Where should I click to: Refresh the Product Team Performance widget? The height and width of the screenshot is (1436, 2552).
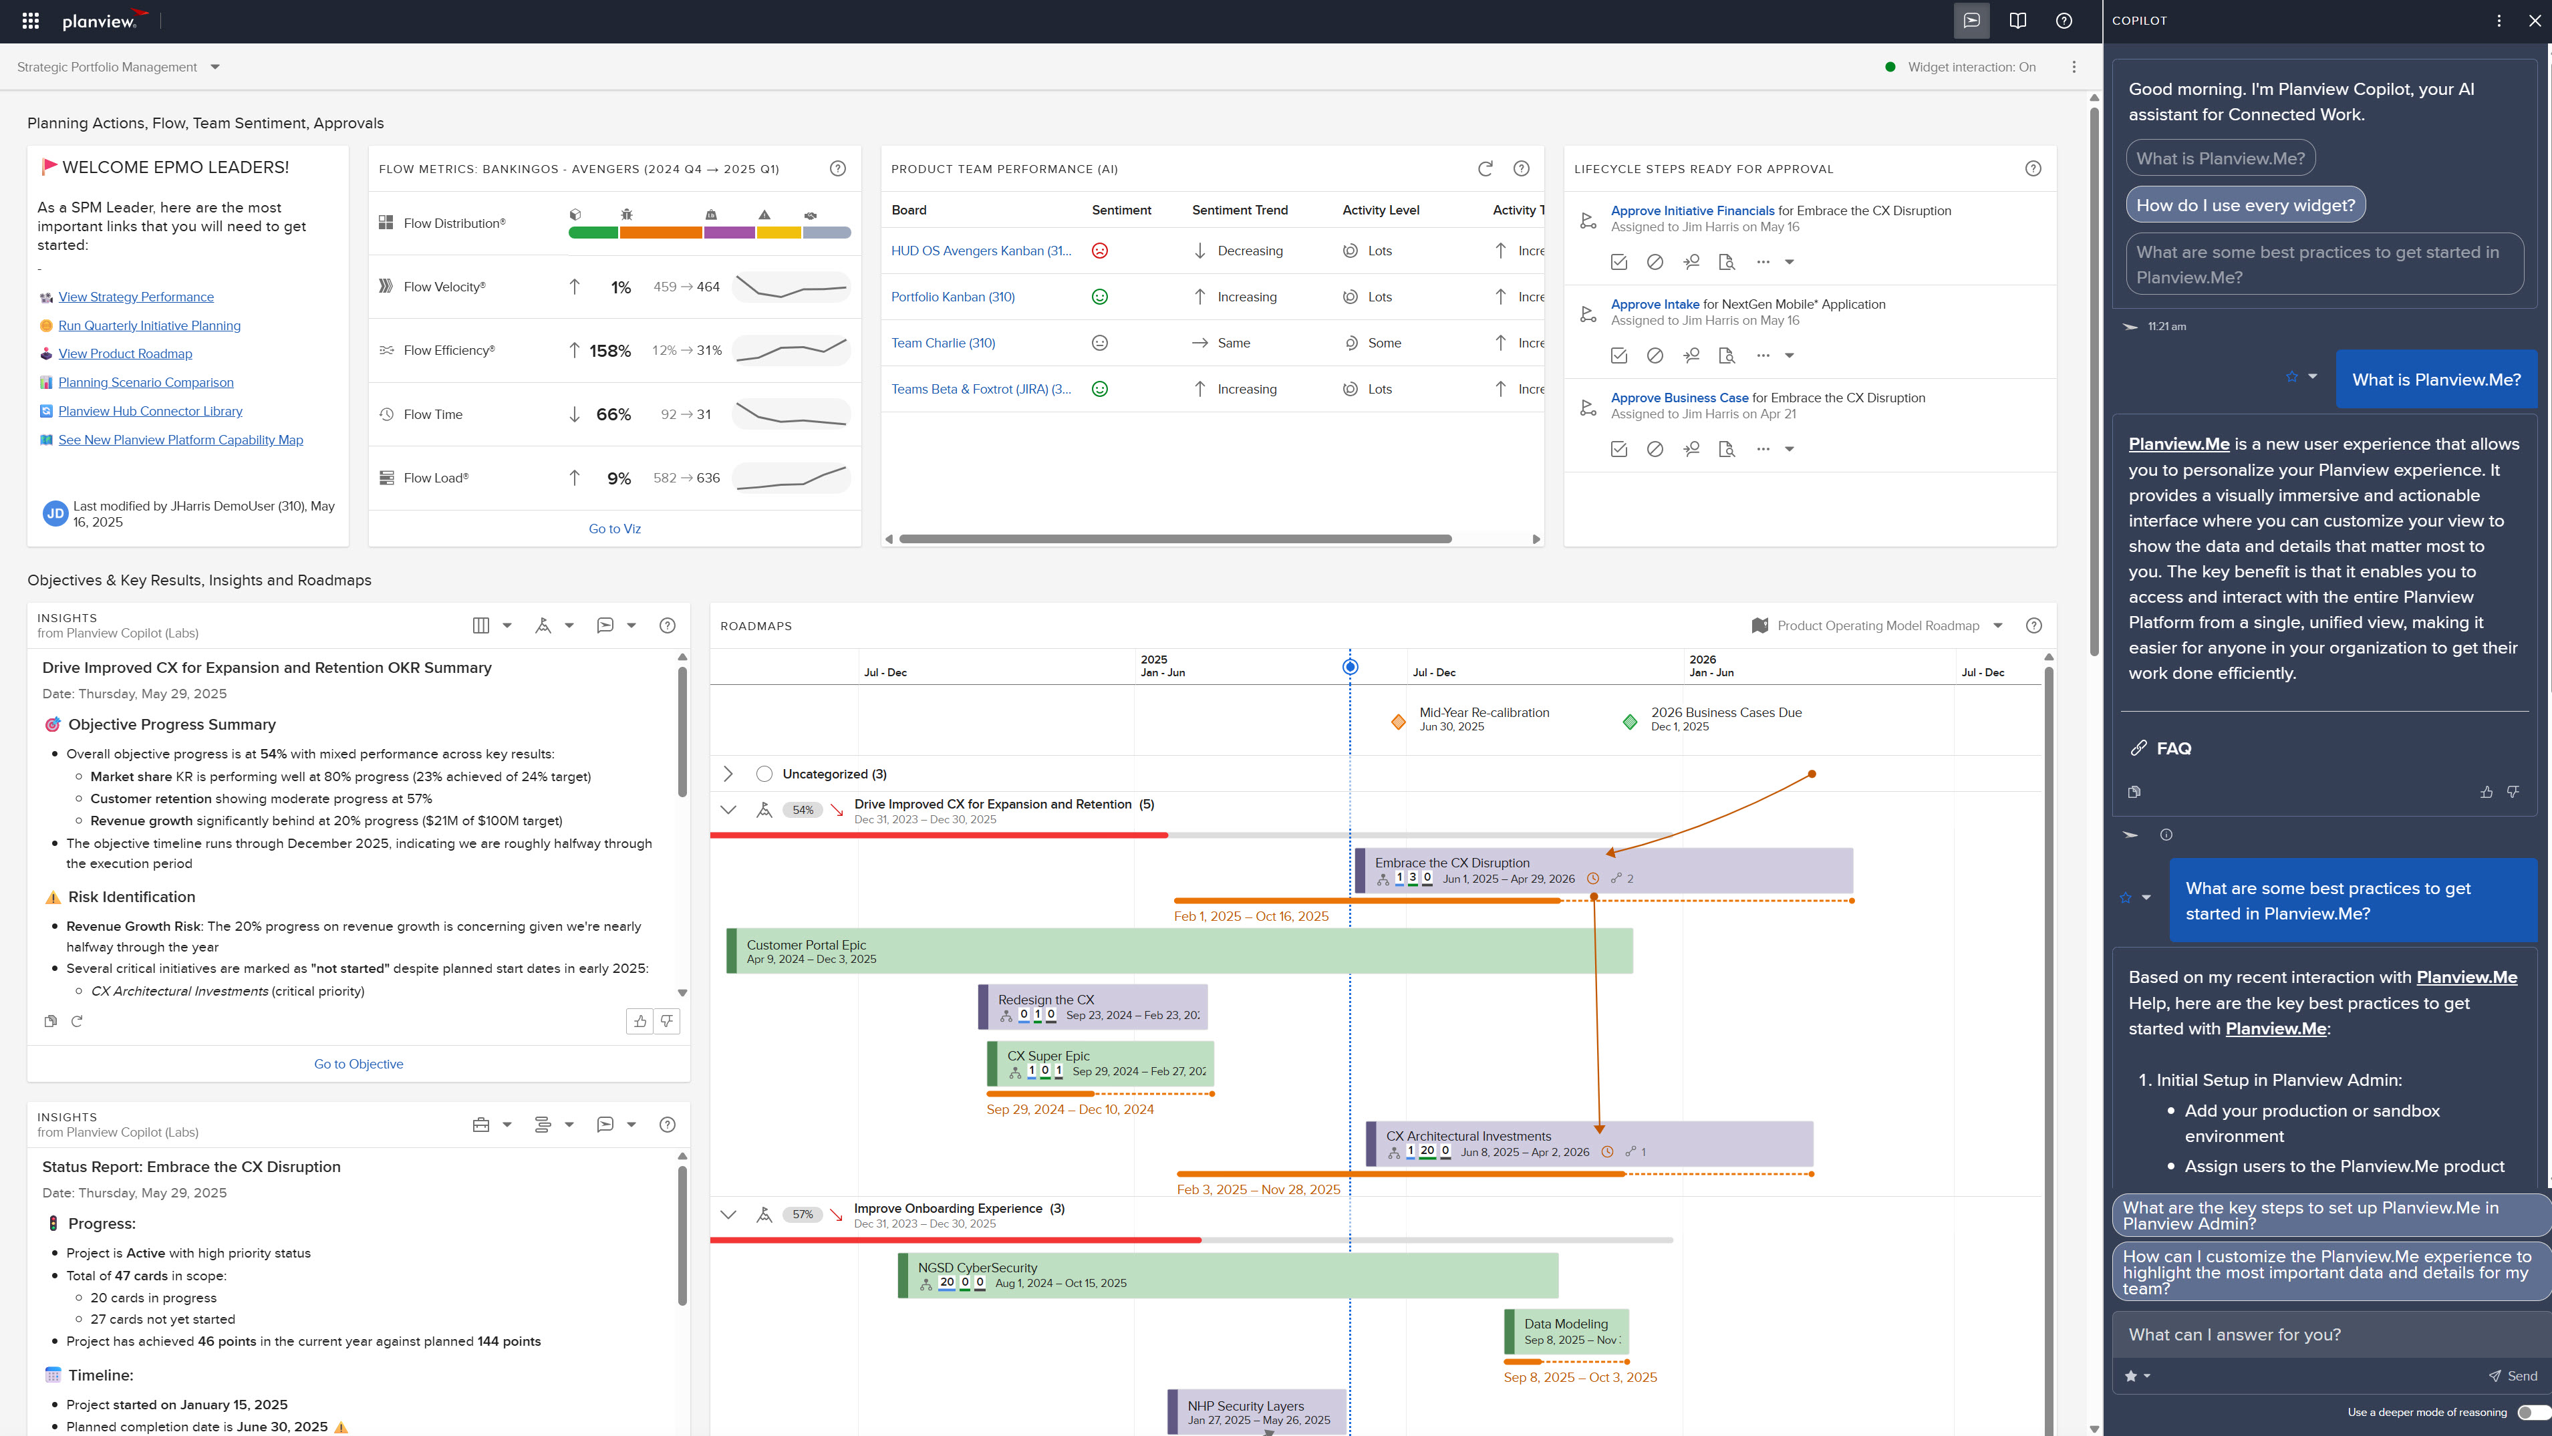coord(1485,168)
